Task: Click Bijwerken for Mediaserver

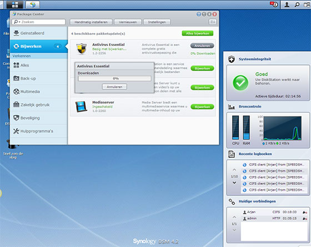Action: [x=202, y=107]
